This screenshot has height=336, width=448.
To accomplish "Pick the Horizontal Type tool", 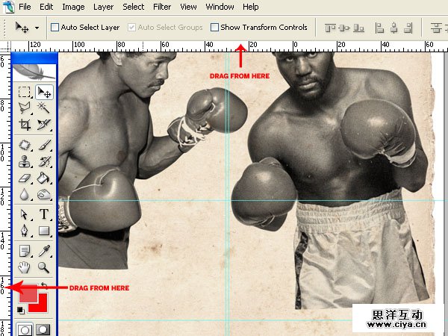I will [43, 214].
